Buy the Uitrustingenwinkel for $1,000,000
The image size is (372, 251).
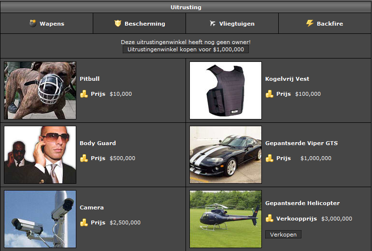(186, 49)
